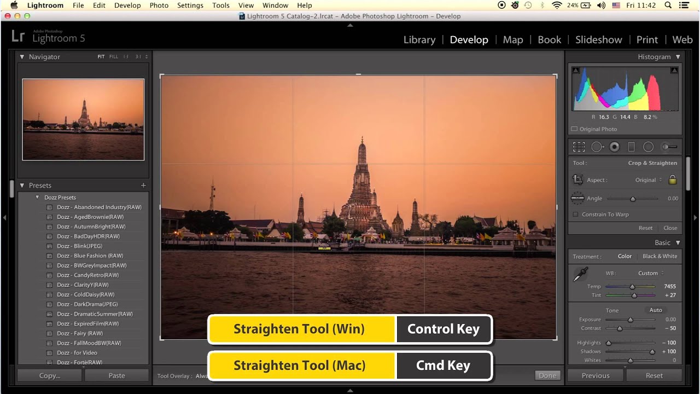Click the Temp slider handle
The width and height of the screenshot is (700, 394).
pyautogui.click(x=632, y=287)
